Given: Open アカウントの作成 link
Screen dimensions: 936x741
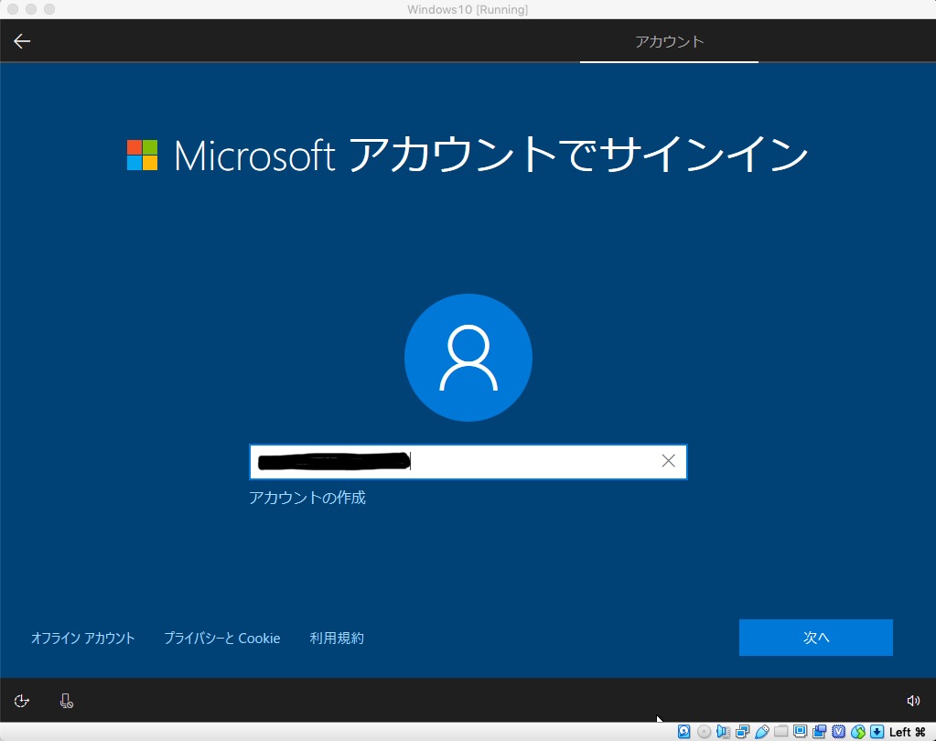Looking at the screenshot, I should [x=307, y=498].
